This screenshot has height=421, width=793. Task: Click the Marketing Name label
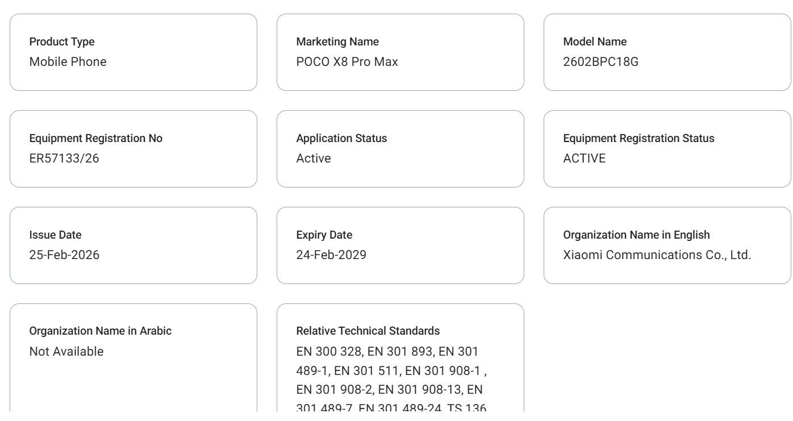click(x=337, y=41)
